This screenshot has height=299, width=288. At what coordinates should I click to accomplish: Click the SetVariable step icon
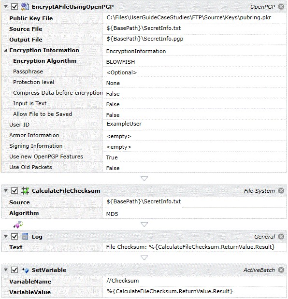[x=25, y=270]
